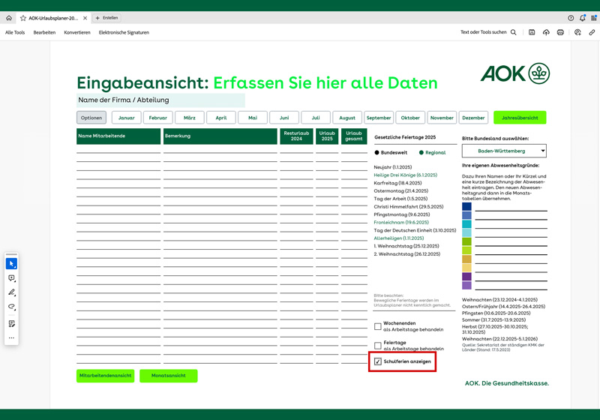Click the Erstellen plus button
The width and height of the screenshot is (600, 420).
point(106,18)
